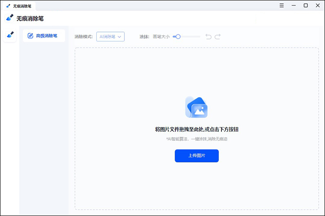Click the text 将图片文件拖拽至此处,或点击下方按钮
325x216 pixels.
pyautogui.click(x=197, y=130)
